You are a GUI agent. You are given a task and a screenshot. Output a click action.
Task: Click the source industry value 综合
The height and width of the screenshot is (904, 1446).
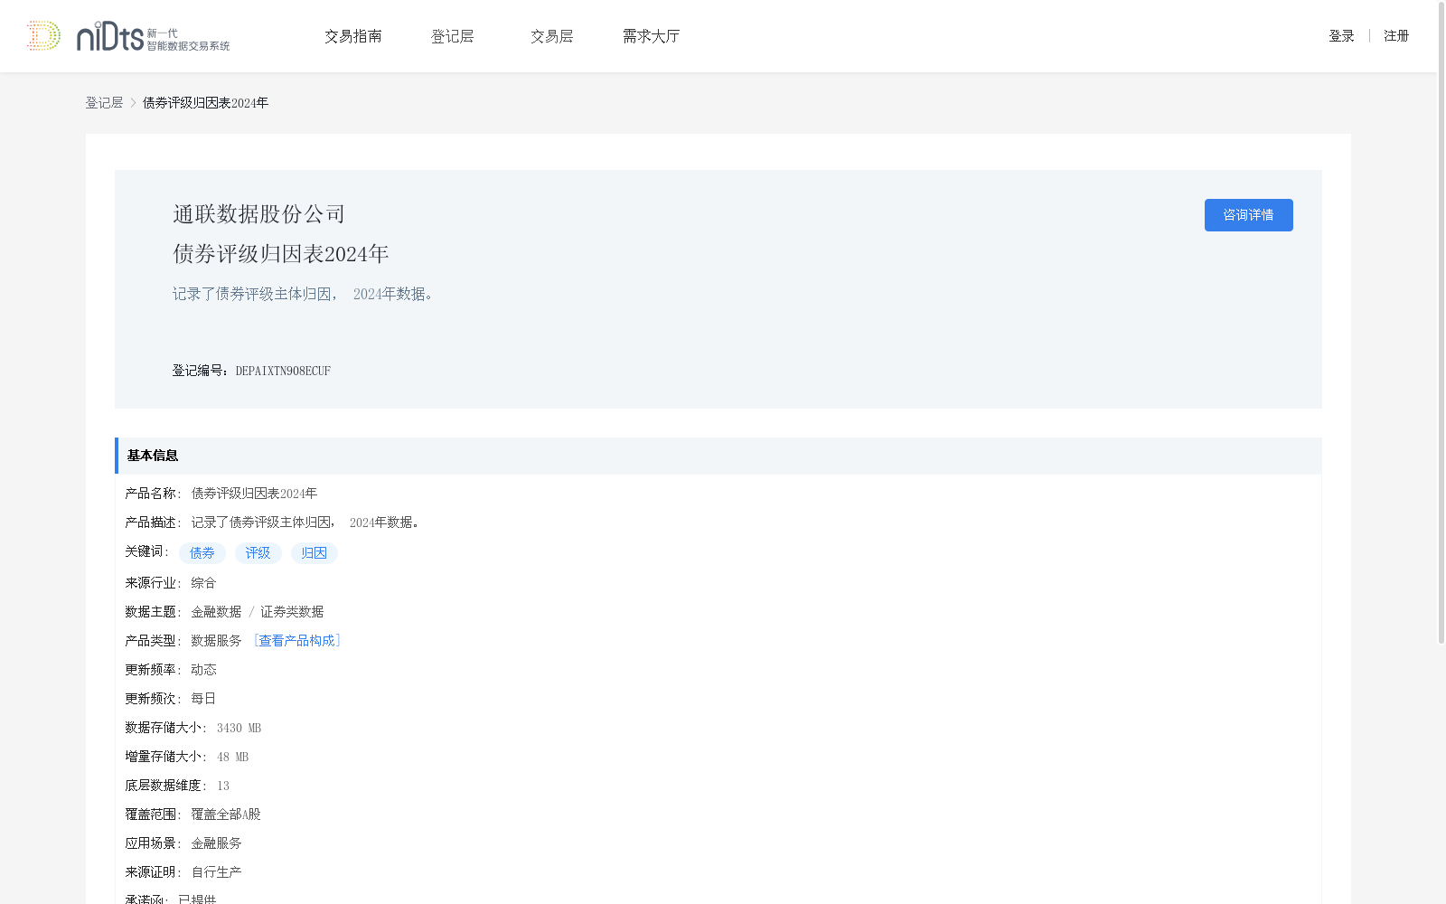203,583
